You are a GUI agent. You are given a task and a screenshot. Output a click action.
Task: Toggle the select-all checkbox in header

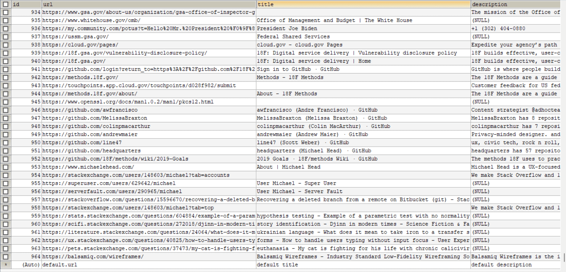(x=5, y=4)
